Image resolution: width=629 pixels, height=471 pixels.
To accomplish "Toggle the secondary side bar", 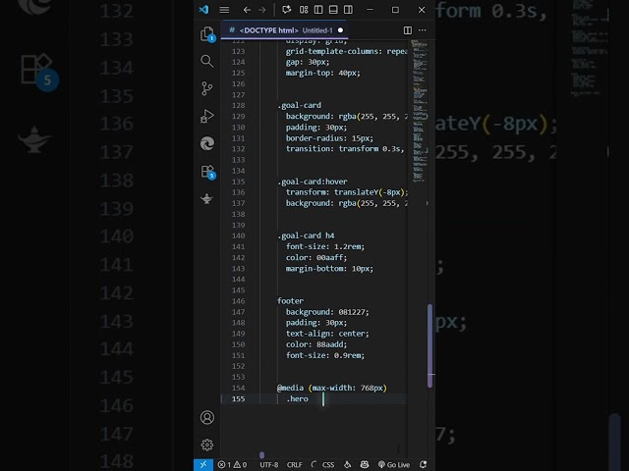I will 348,10.
